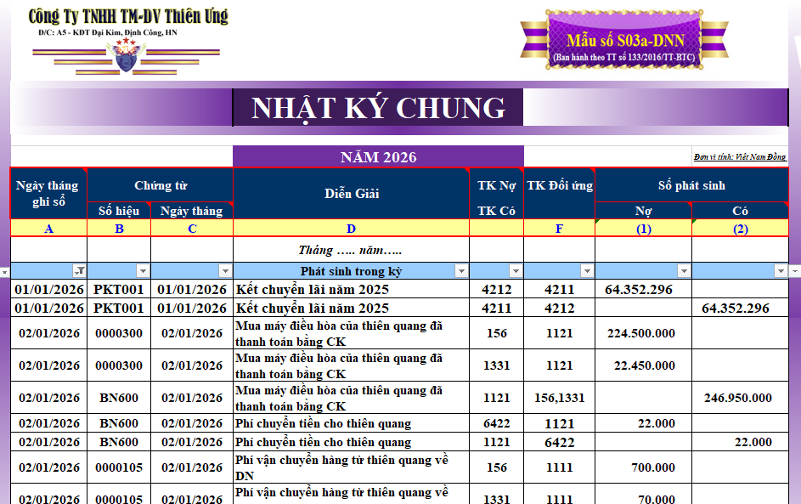Viewport: 801px width, 504px height.
Task: Select the 6422 cell in the TK Nợ column
Action: (x=497, y=423)
